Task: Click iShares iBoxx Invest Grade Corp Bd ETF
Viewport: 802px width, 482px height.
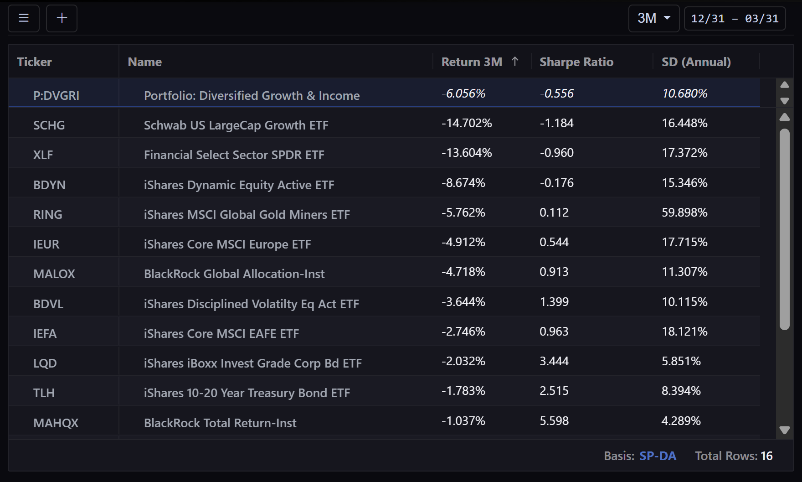Action: [253, 363]
